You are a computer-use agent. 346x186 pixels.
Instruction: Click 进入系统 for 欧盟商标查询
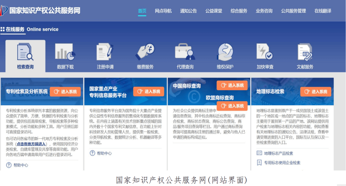(232, 106)
